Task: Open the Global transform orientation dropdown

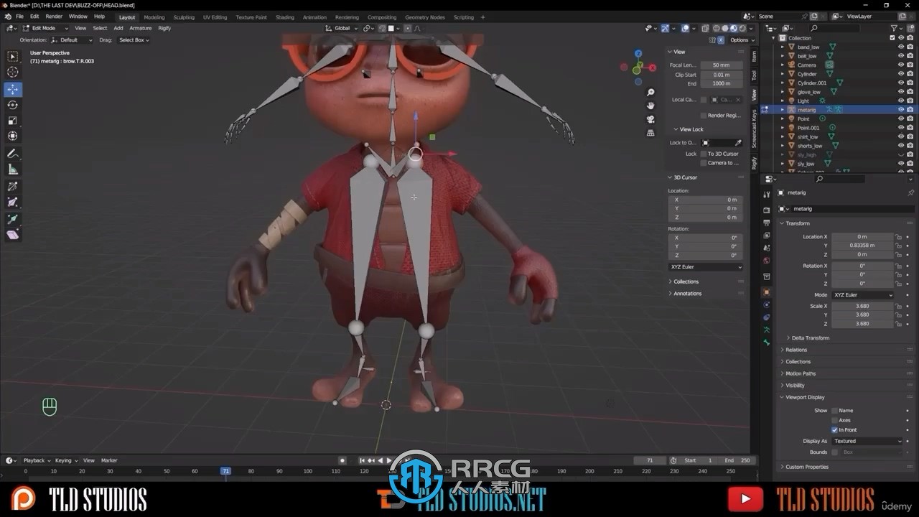Action: point(342,28)
